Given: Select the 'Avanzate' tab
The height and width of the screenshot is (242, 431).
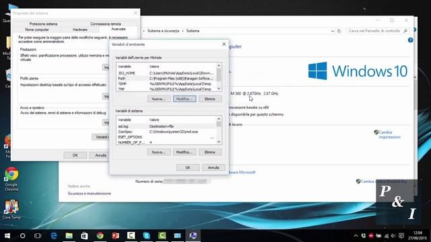Looking at the screenshot, I should tap(119, 29).
